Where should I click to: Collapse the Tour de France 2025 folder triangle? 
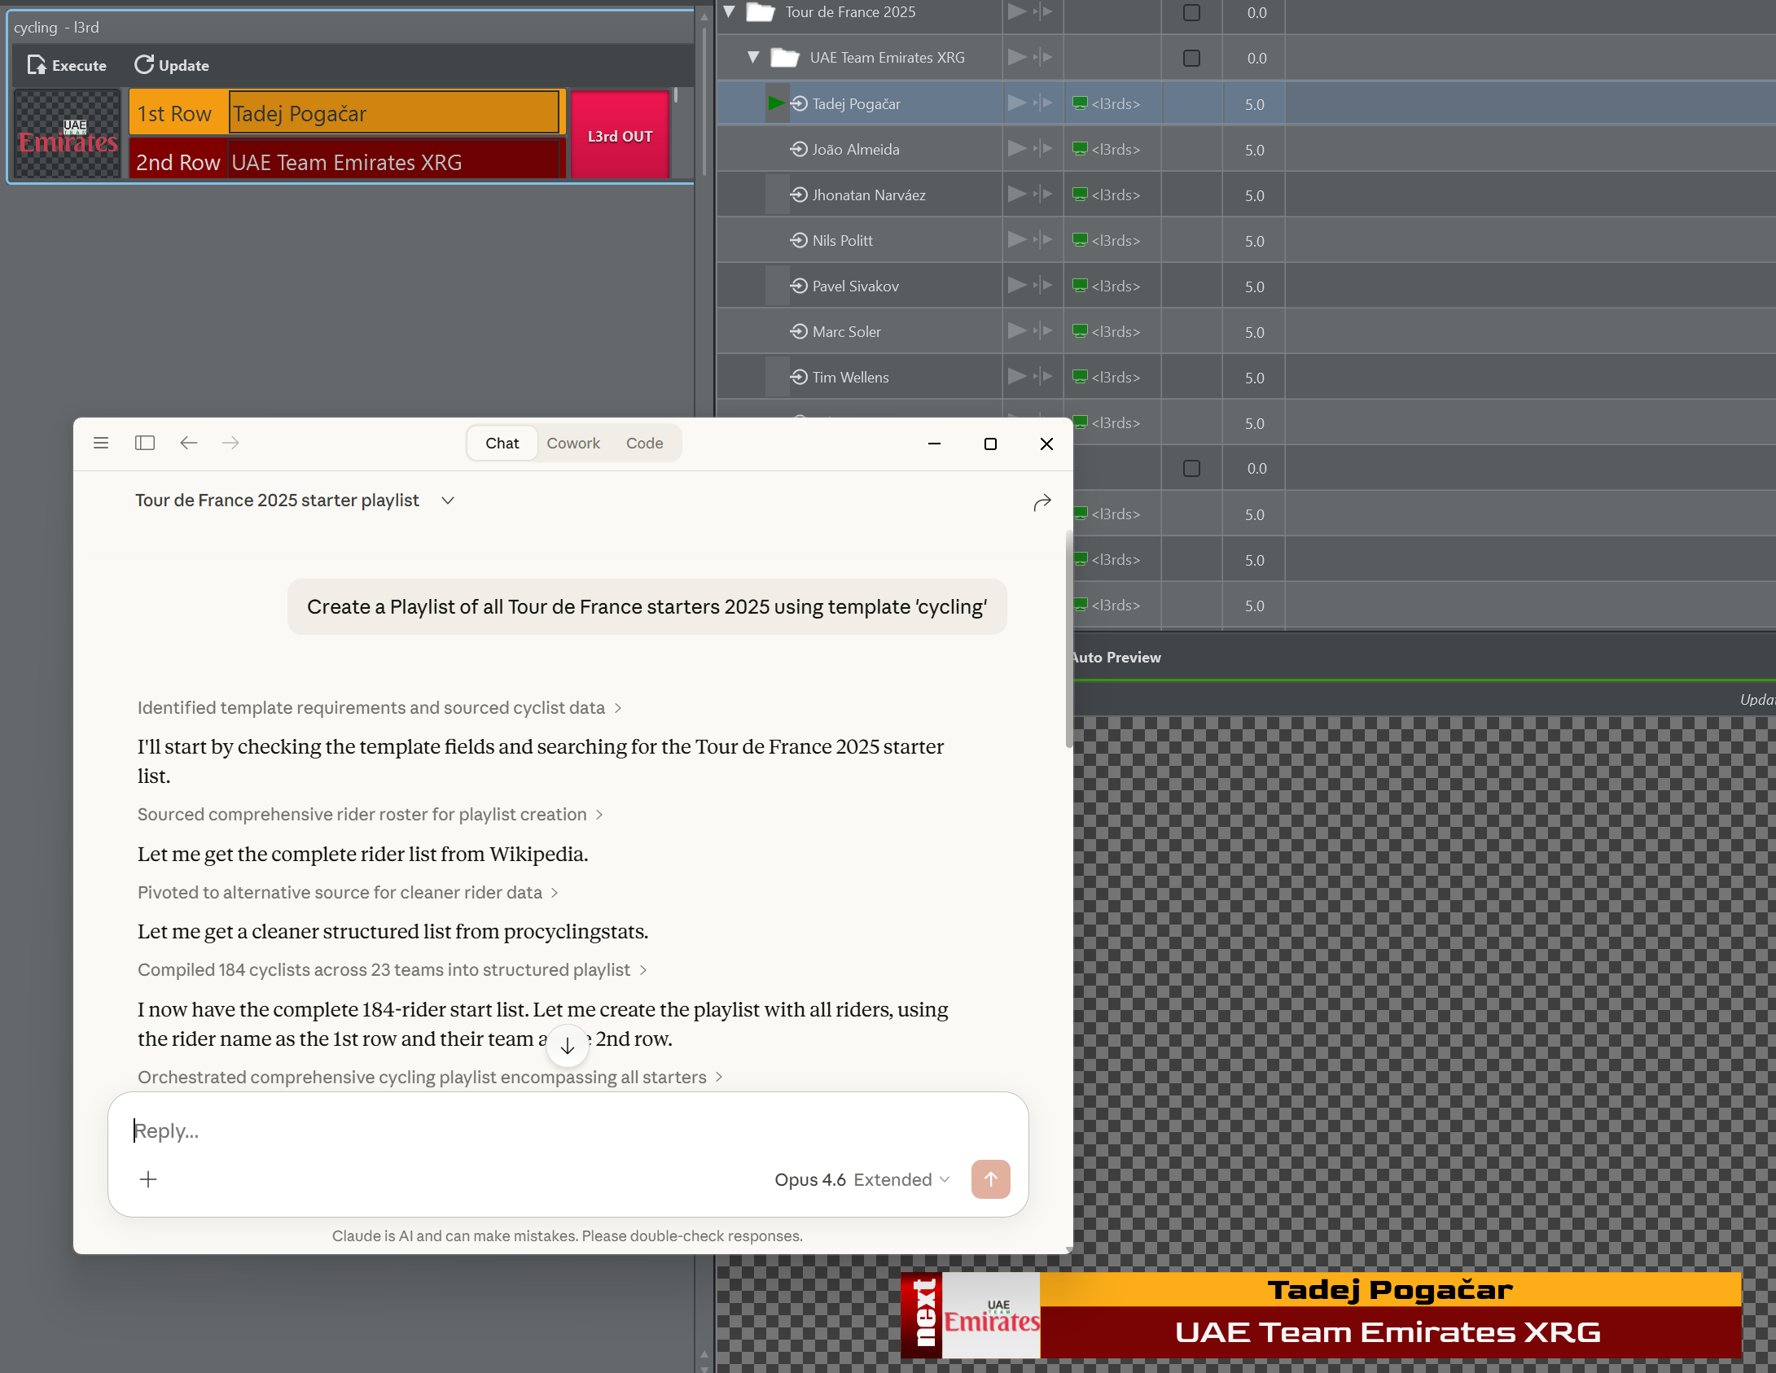(730, 11)
